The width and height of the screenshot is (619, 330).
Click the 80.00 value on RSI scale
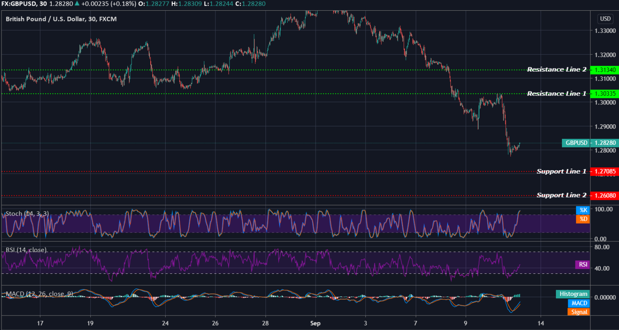602,247
